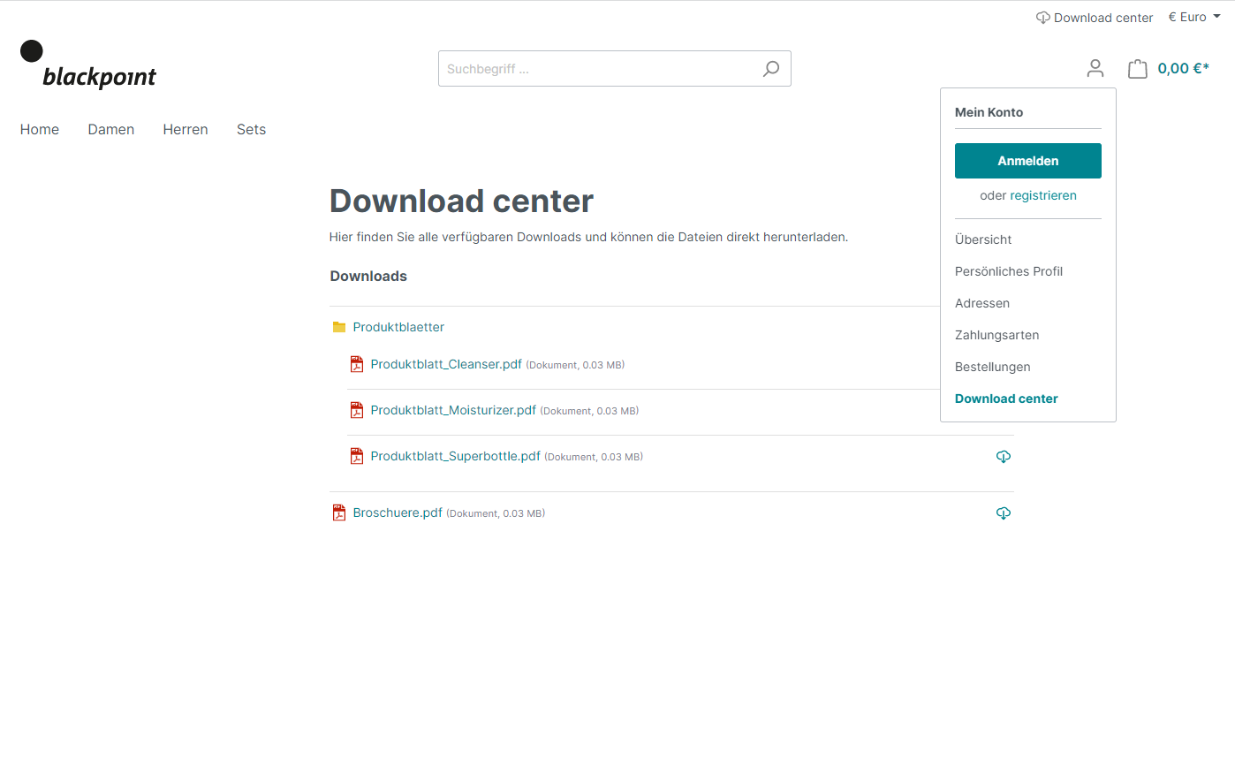Open the Euro currency dropdown
The width and height of the screenshot is (1235, 767).
click(x=1194, y=17)
